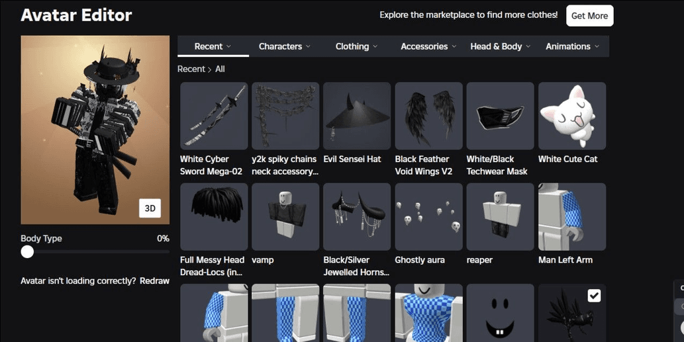This screenshot has width=684, height=342.
Task: Select the White Cute Cat item
Action: [x=572, y=116]
